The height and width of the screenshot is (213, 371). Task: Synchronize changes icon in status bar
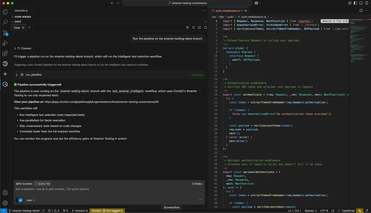pyautogui.click(x=43, y=211)
